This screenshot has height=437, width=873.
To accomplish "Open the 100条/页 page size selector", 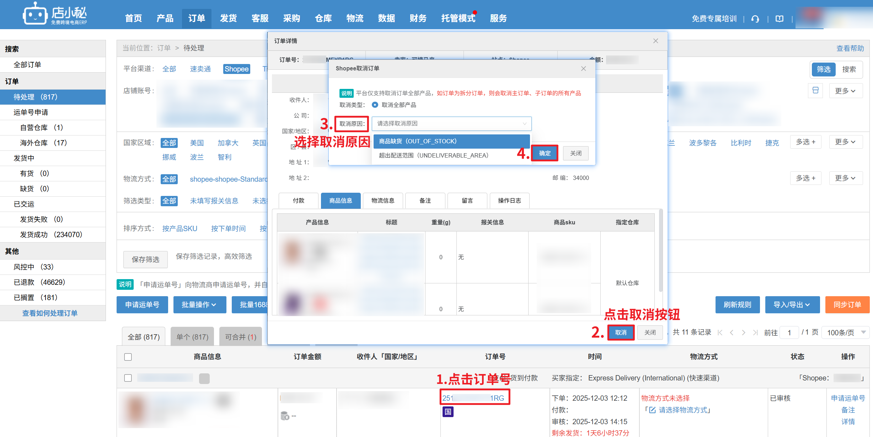I will [846, 332].
